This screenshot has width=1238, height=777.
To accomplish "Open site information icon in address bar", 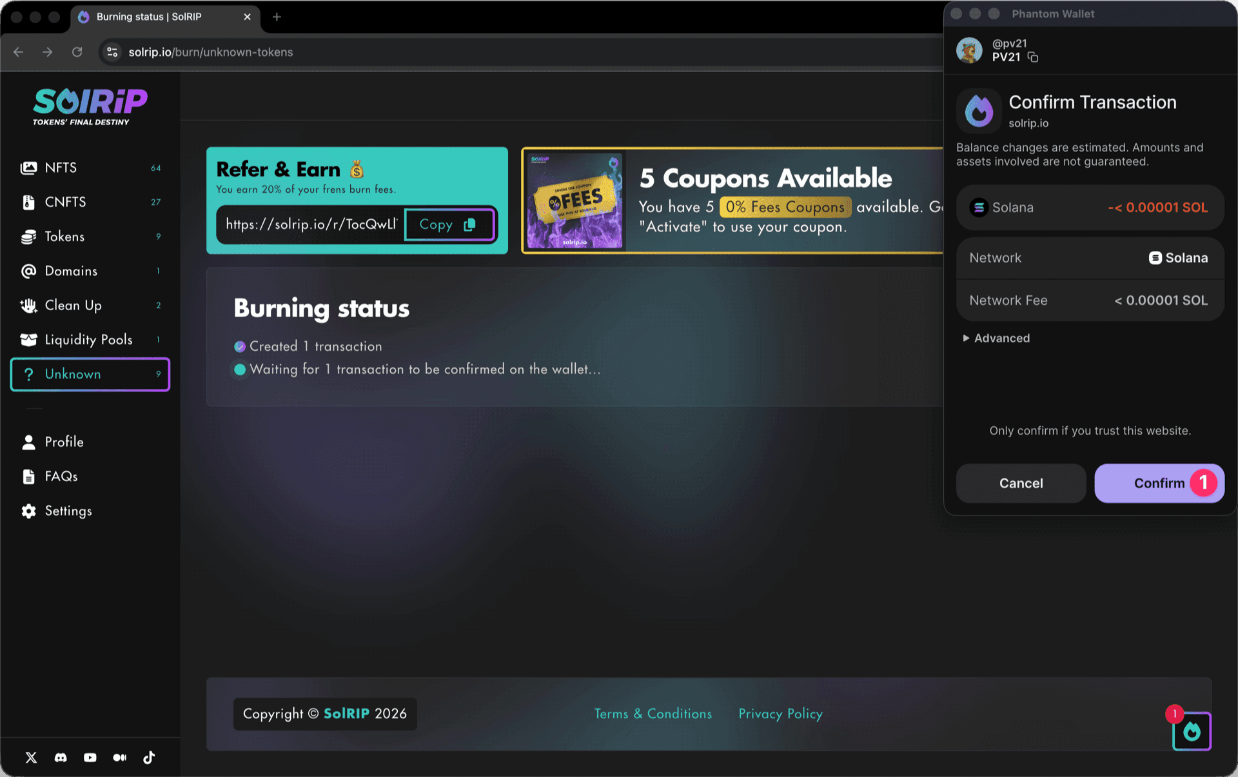I will pyautogui.click(x=112, y=52).
